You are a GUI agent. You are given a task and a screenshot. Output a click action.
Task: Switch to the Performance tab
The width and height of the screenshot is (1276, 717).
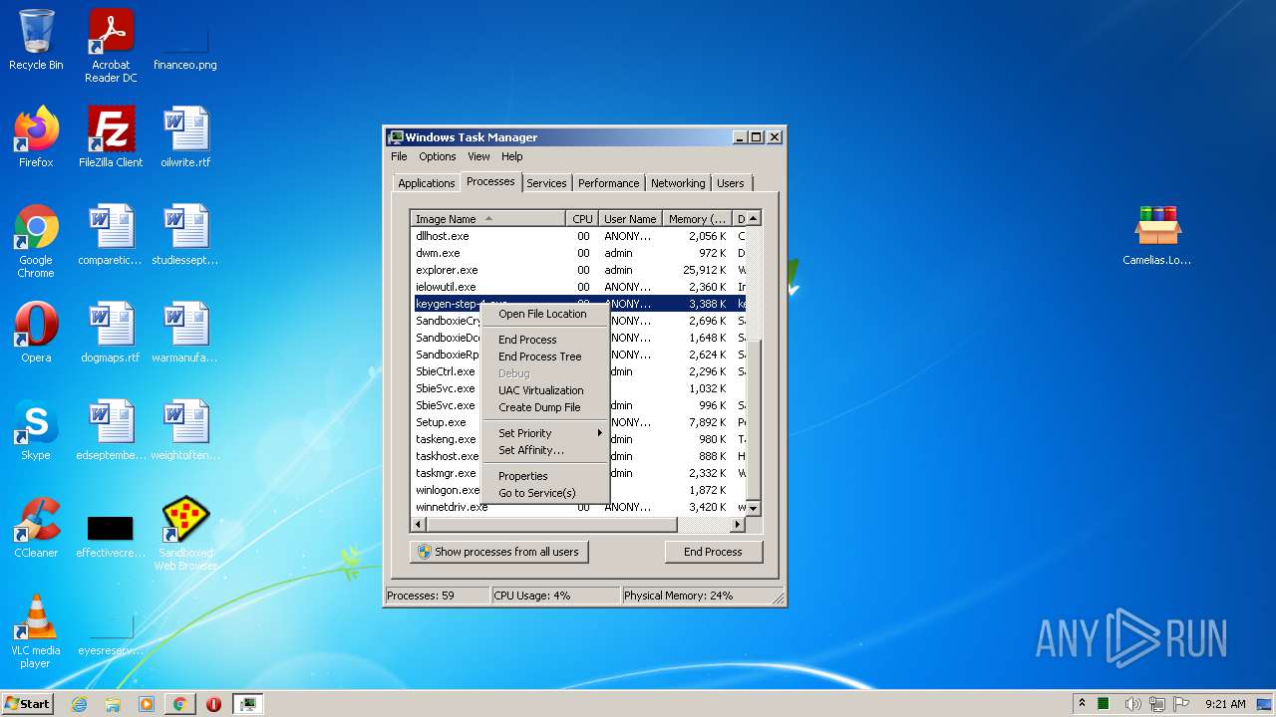(x=608, y=183)
